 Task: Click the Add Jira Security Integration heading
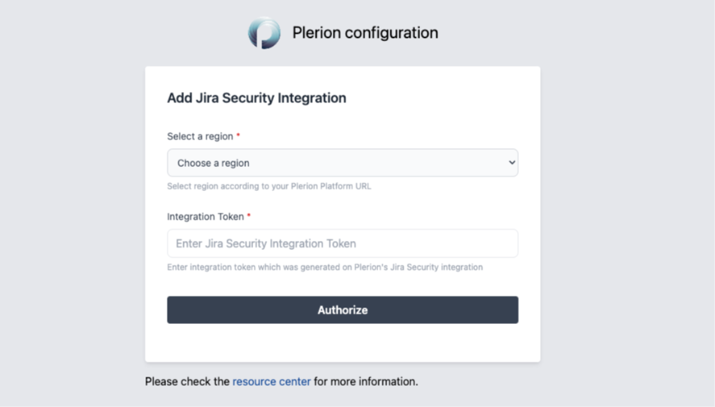[x=256, y=98]
